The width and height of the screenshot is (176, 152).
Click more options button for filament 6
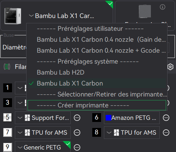(166, 118)
